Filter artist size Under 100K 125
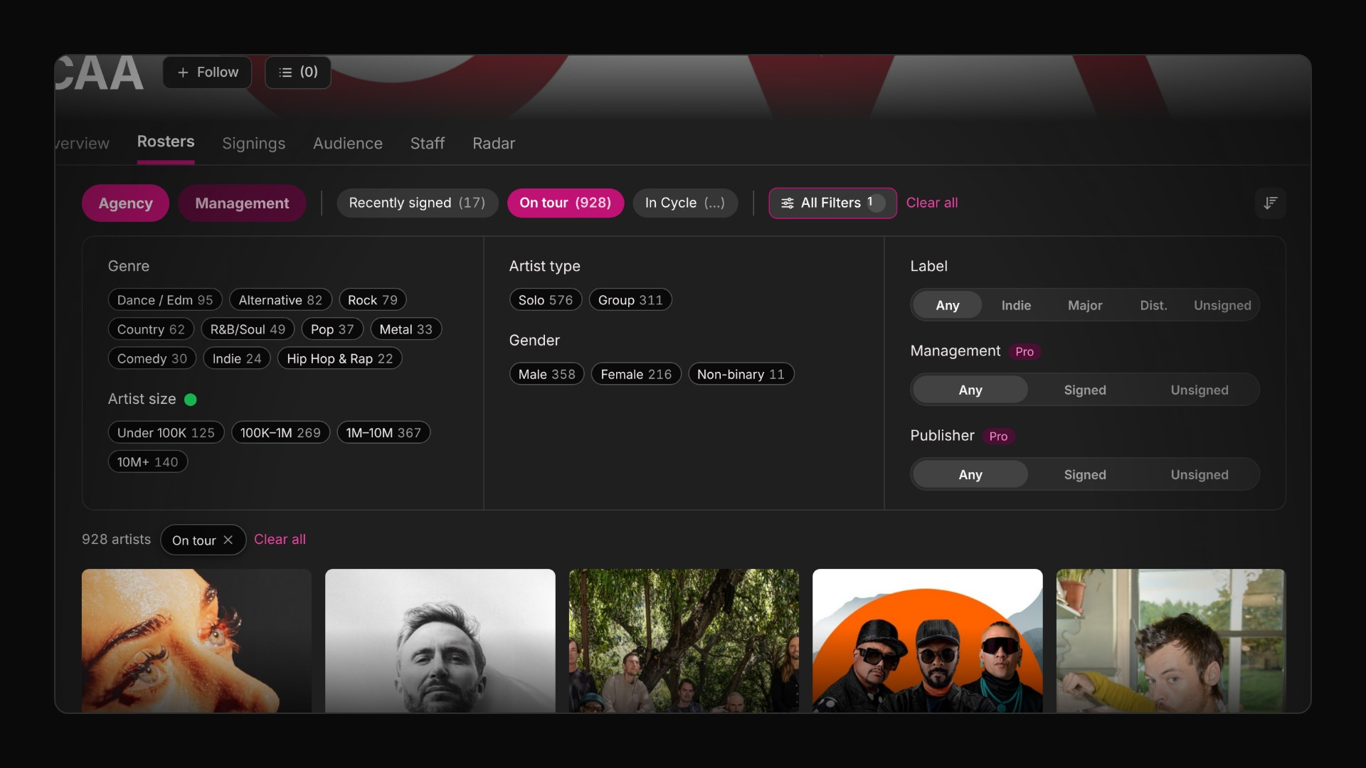1366x768 pixels. 166,432
